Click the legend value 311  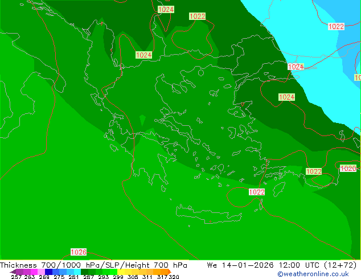point(147,277)
